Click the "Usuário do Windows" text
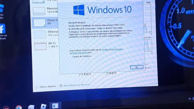Image resolution: width=194 pixels, height=109 pixels. (82, 56)
